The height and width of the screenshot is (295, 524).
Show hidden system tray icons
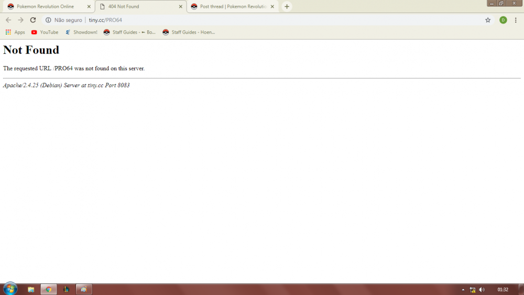click(x=463, y=289)
